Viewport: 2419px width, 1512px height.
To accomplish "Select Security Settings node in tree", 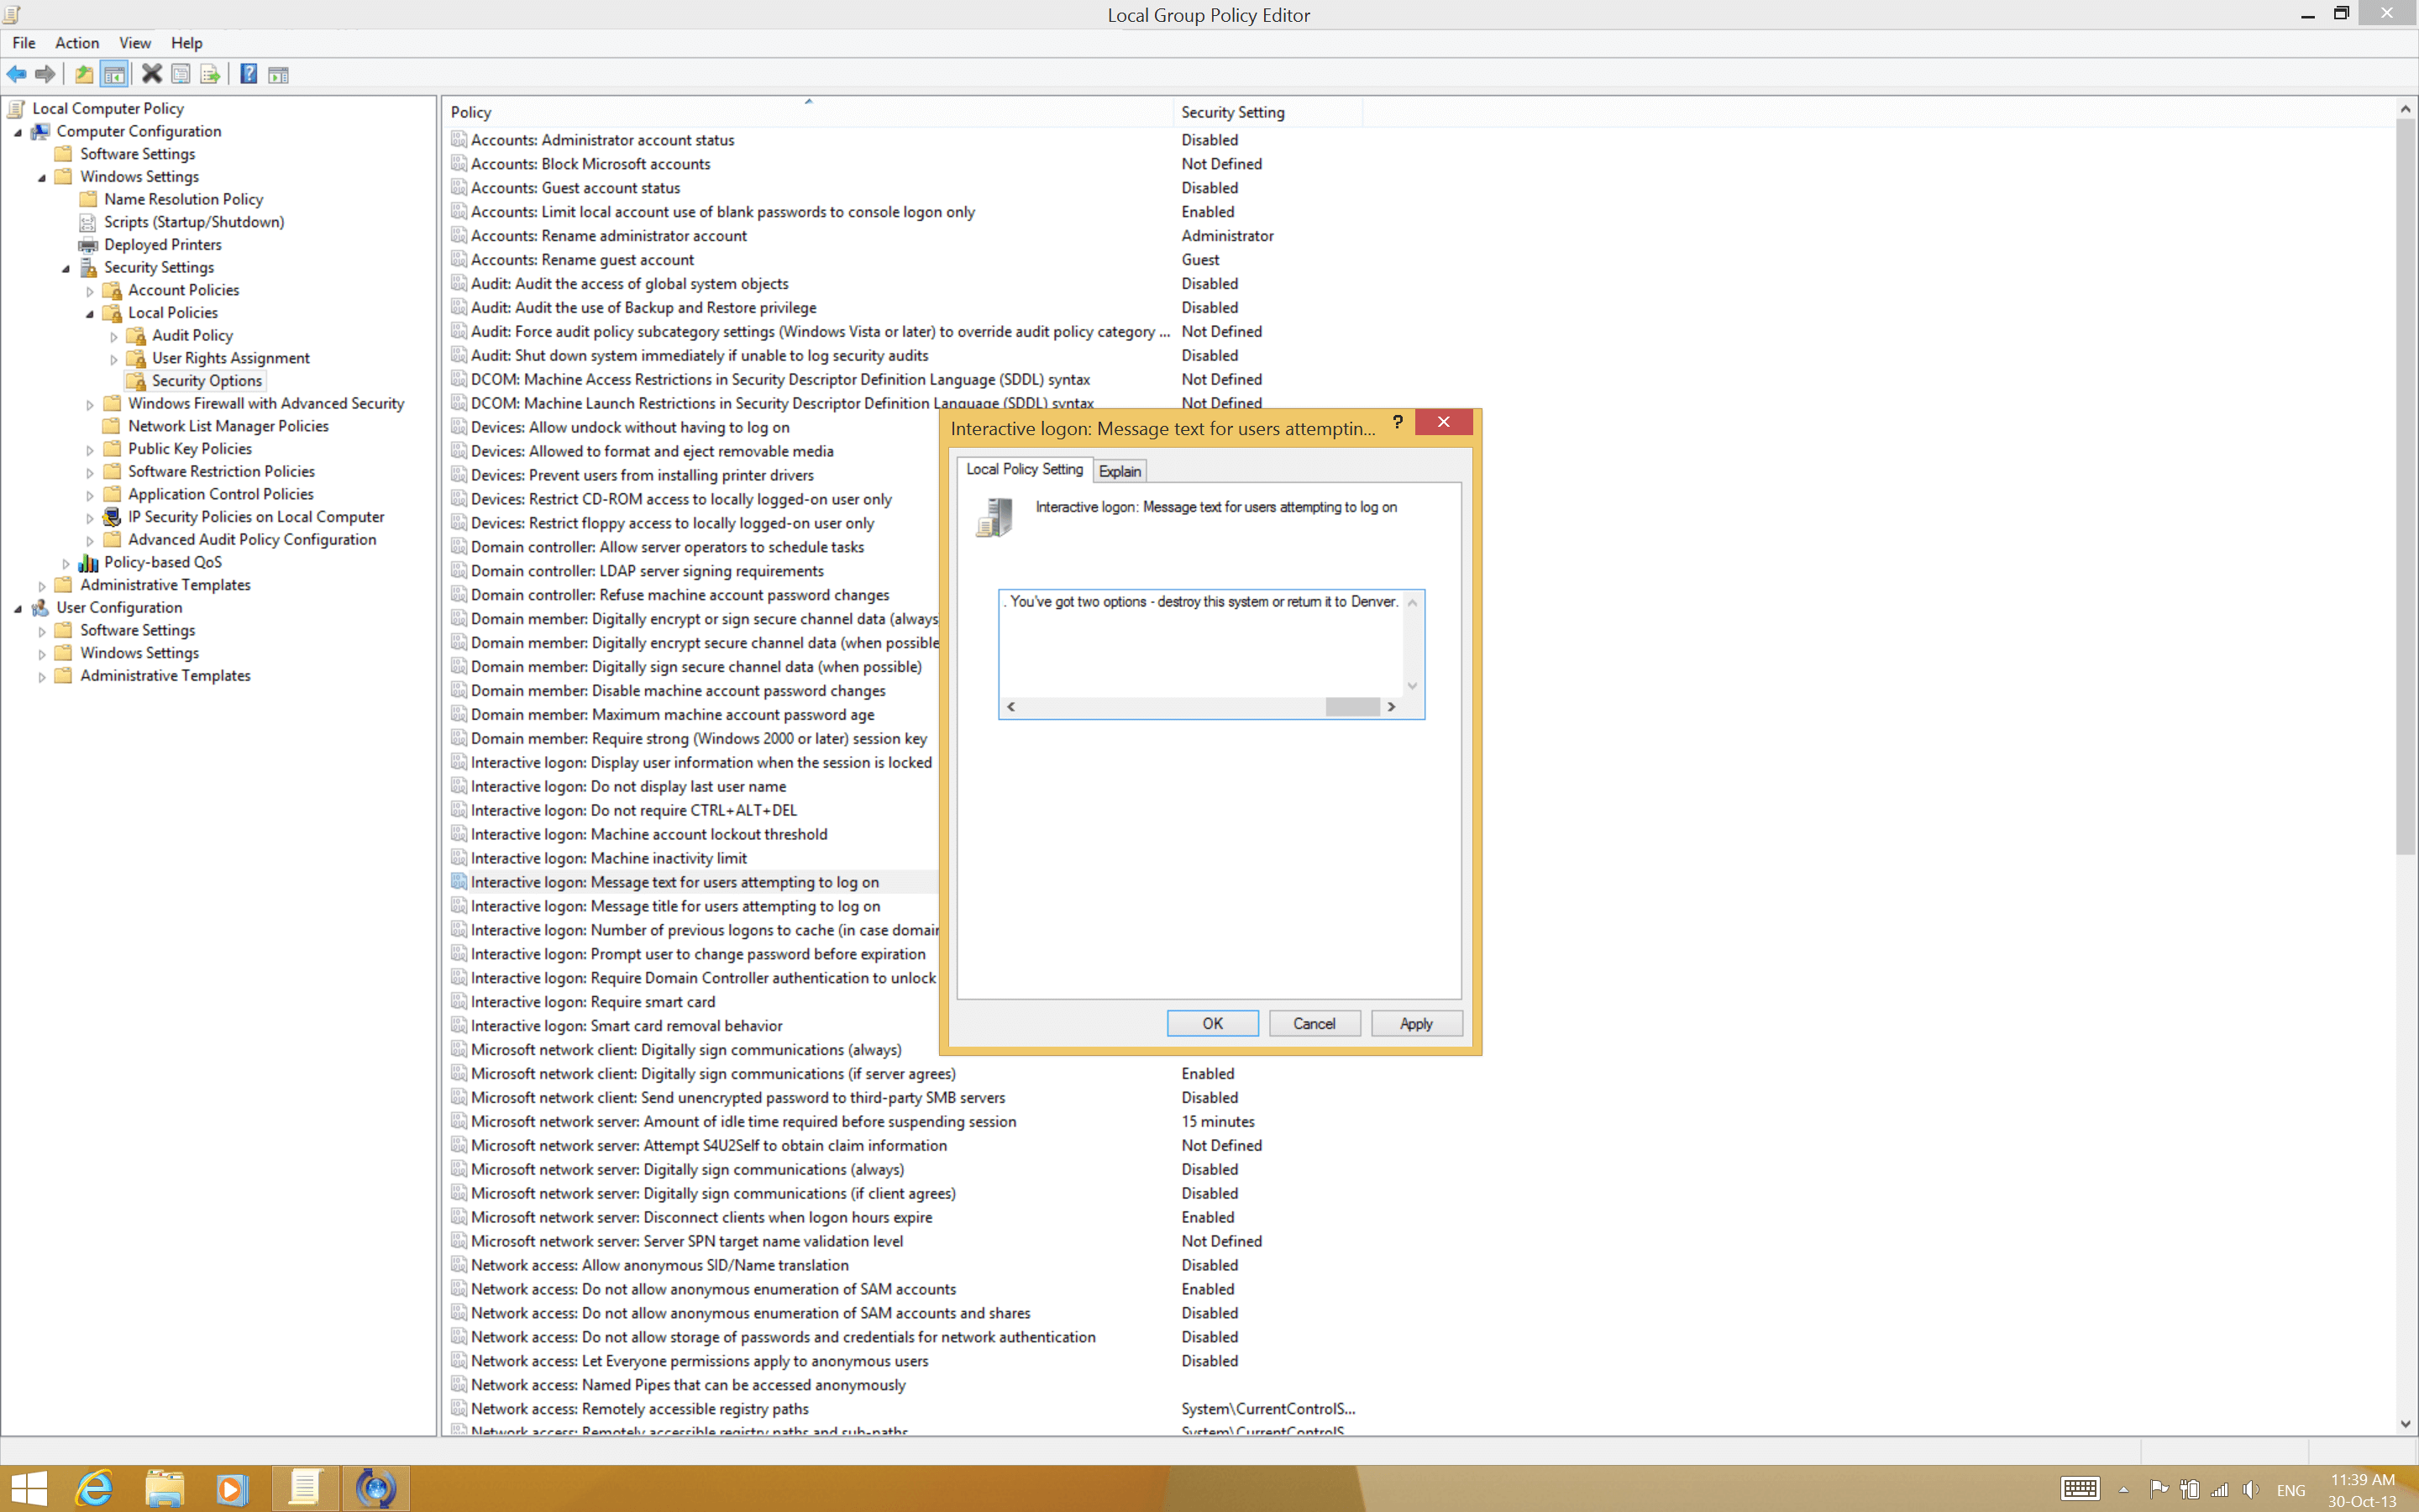I will (x=159, y=267).
